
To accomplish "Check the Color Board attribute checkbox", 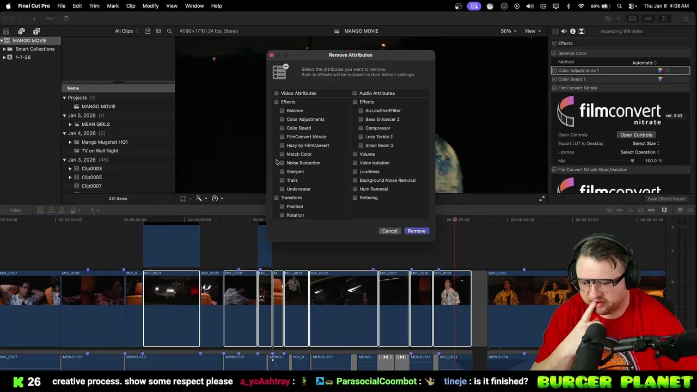I will [282, 128].
